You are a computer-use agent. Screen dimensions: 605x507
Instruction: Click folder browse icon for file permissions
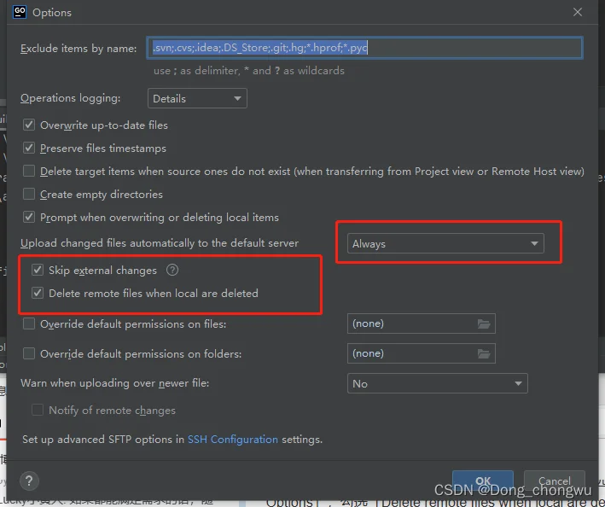(x=484, y=324)
